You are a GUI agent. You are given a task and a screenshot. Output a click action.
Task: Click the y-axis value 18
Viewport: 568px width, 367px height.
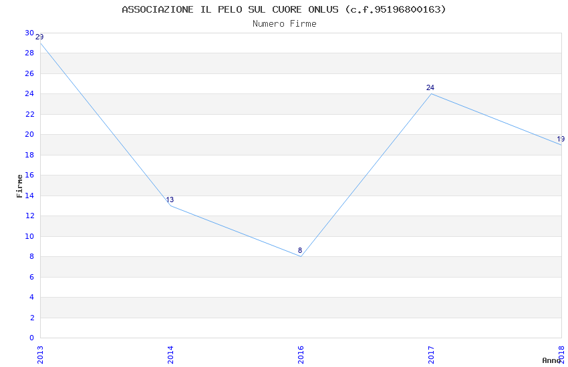[x=29, y=155]
